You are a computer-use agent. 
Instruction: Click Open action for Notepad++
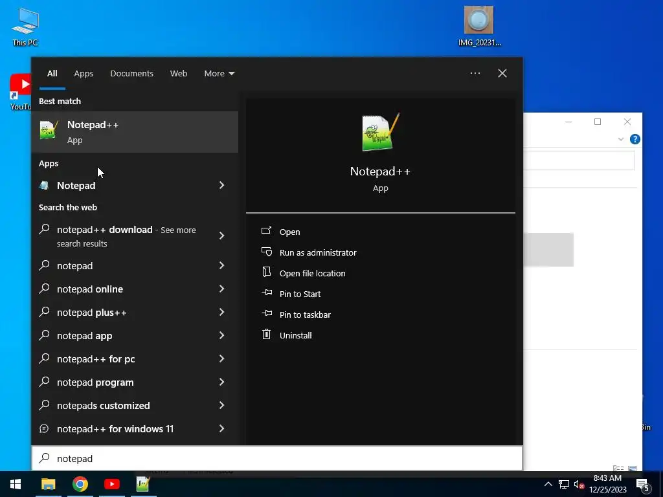(x=289, y=232)
